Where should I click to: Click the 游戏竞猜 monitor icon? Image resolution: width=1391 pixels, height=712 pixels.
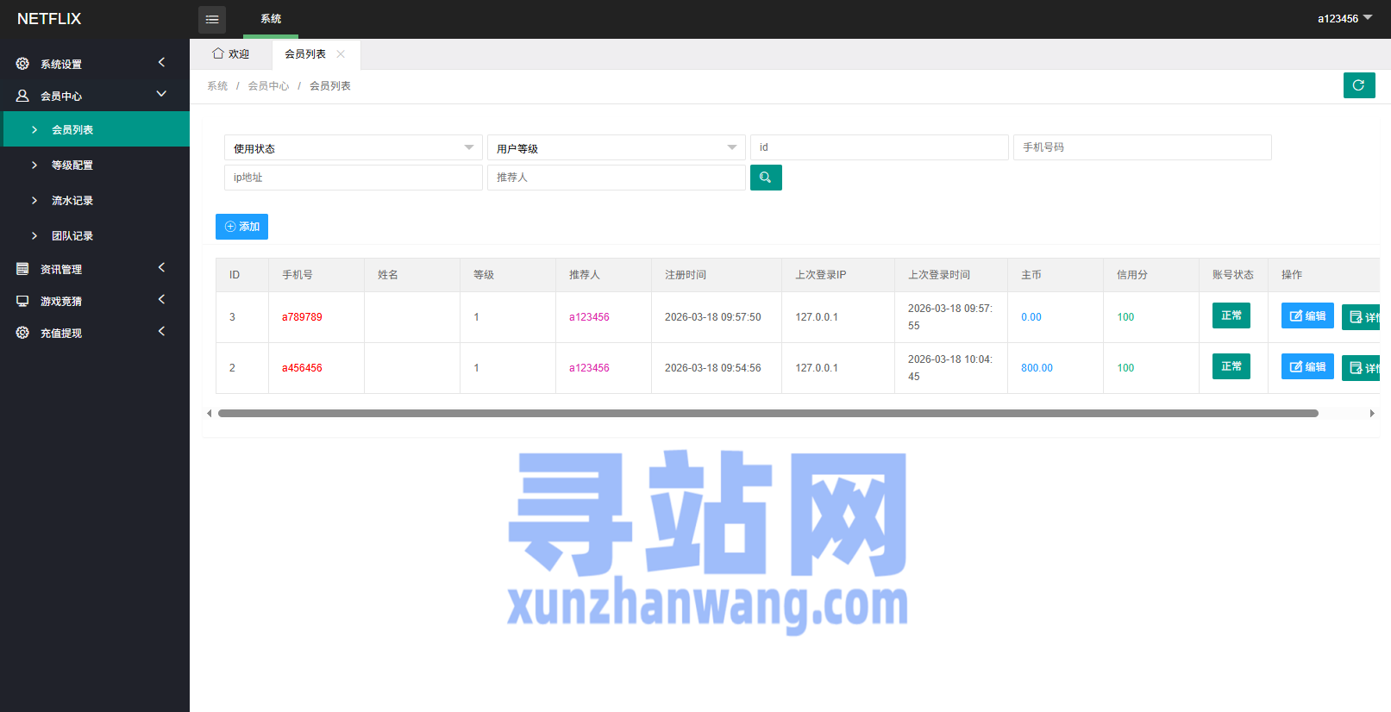click(x=22, y=301)
